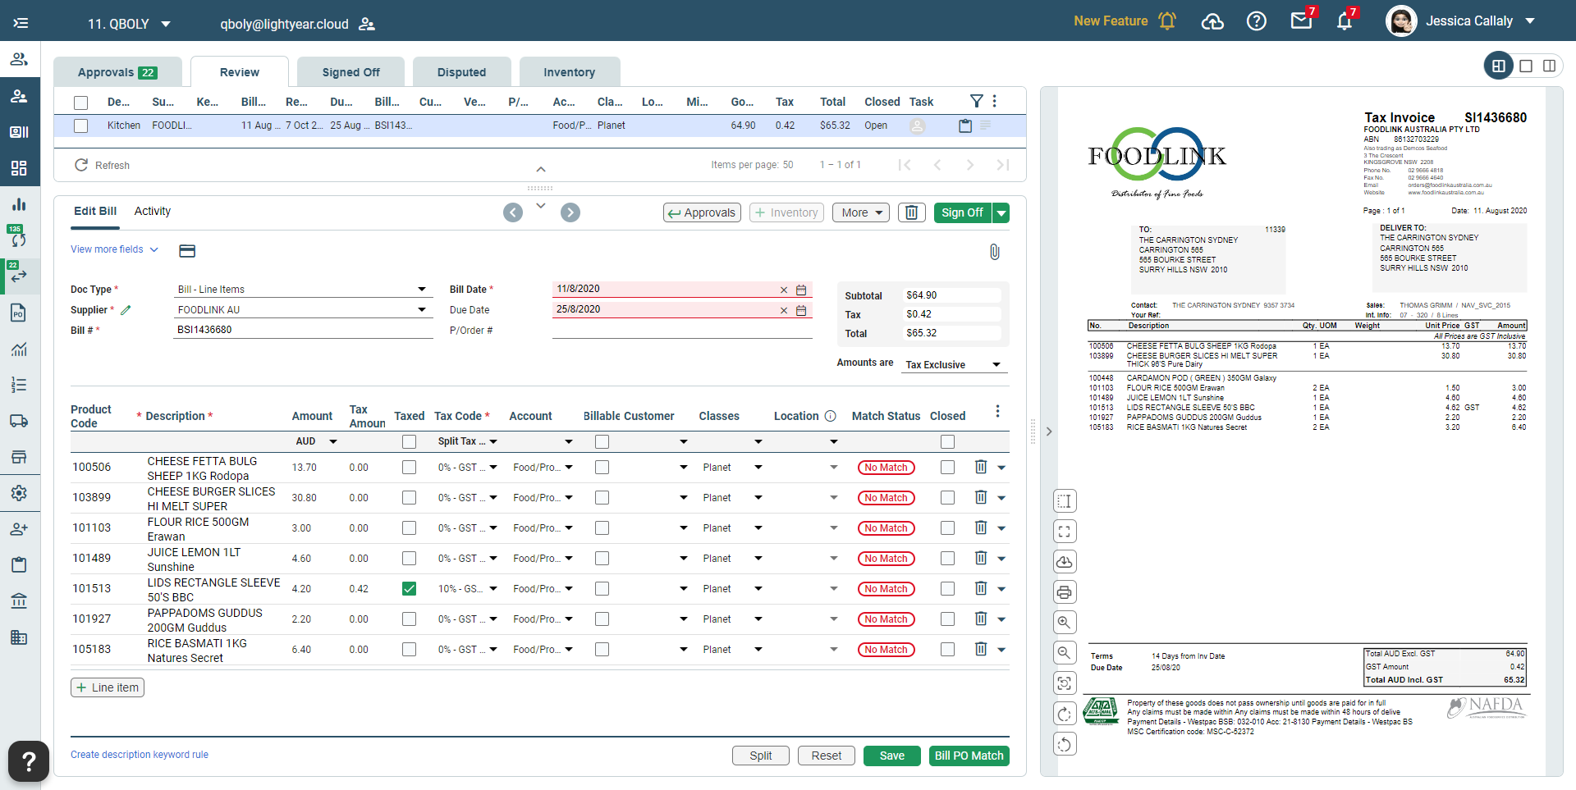Open the Bill Date calendar picker
The height and width of the screenshot is (790, 1576).
pyautogui.click(x=801, y=290)
